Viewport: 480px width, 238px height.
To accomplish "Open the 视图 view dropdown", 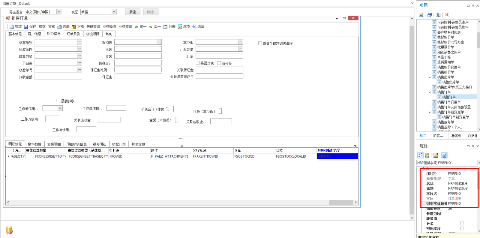I will pyautogui.click(x=114, y=12).
